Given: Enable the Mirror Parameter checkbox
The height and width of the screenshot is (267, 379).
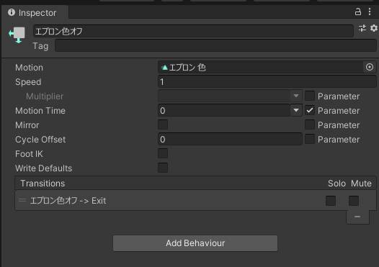Looking at the screenshot, I should [310, 125].
